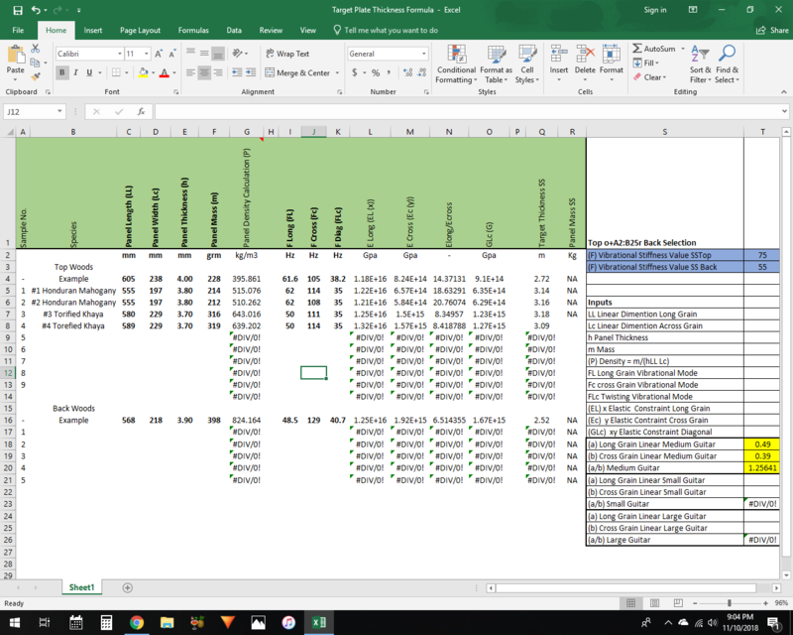Click the Cut scissors icon
Screen dimensions: 793x635
click(x=35, y=48)
